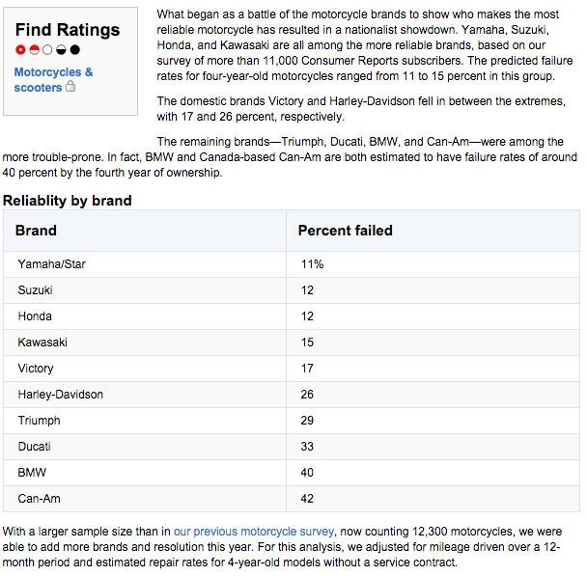Click the Reliablity by brand heading
The image size is (587, 576).
(x=68, y=201)
